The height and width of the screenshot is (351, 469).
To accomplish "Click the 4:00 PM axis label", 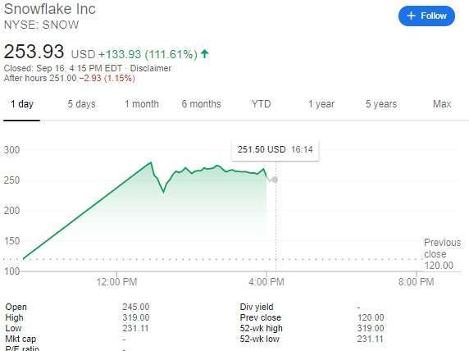I will click(x=266, y=282).
